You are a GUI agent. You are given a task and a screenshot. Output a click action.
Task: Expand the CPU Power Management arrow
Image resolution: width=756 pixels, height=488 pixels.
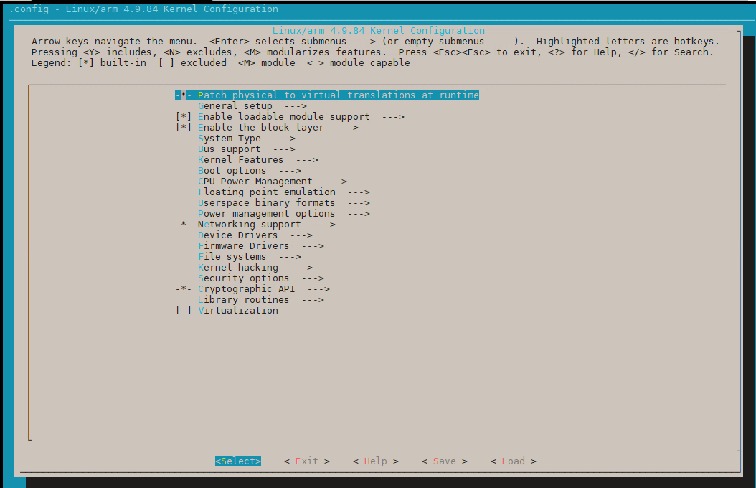[336, 182]
